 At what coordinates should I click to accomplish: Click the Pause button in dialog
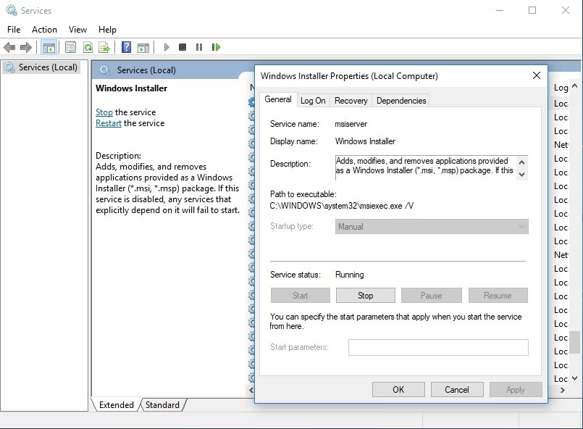coord(432,296)
